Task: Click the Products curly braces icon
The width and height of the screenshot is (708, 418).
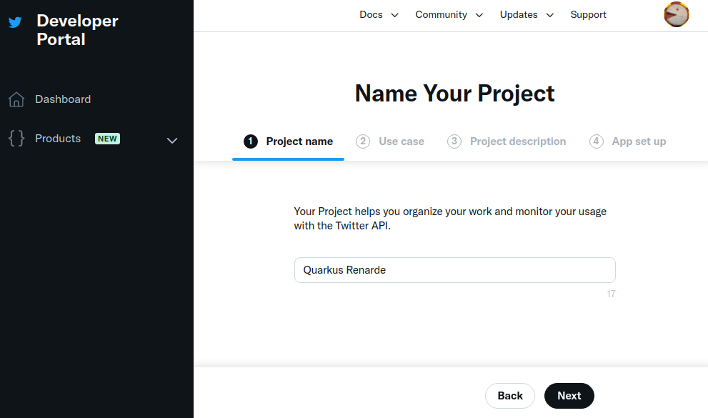Action: pyautogui.click(x=16, y=139)
